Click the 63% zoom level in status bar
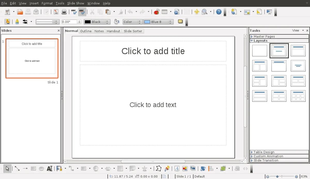 pyautogui.click(x=304, y=176)
